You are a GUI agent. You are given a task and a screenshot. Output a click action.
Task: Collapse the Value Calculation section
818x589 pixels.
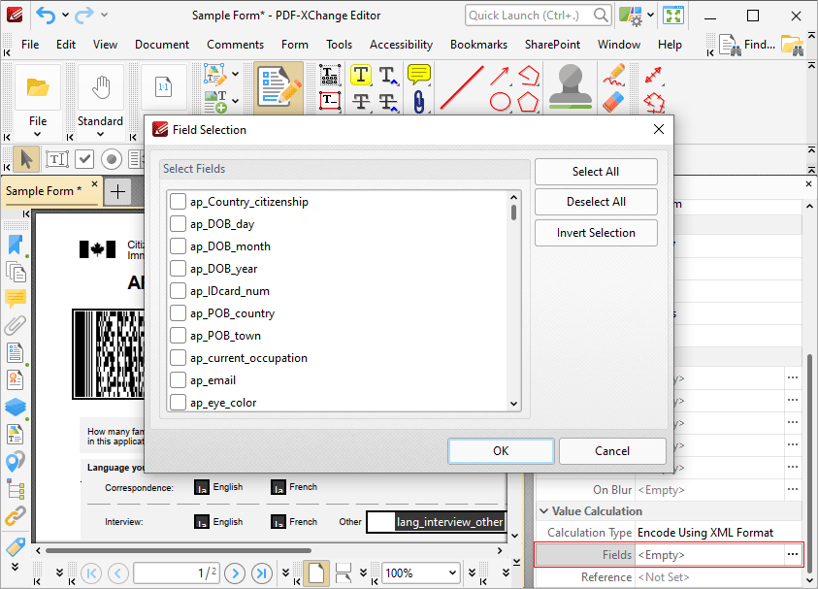543,510
